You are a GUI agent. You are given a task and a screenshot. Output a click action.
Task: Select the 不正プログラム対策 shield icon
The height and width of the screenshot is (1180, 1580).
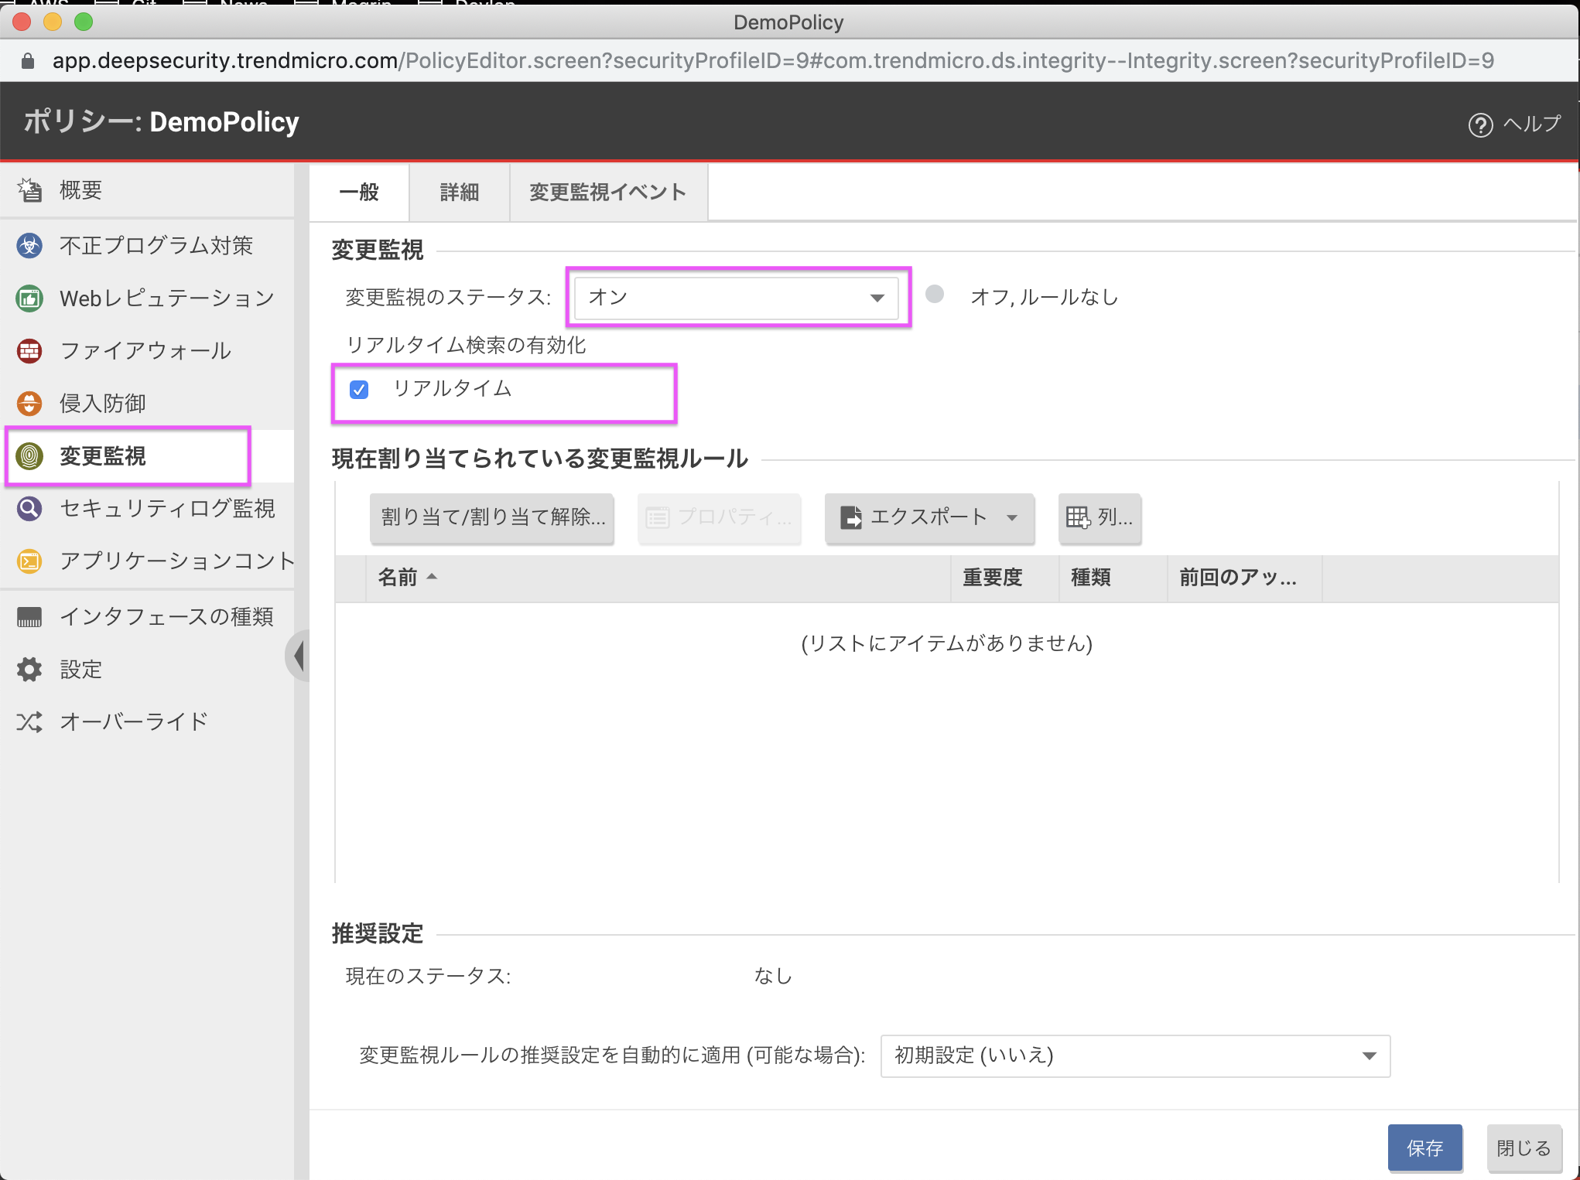tap(29, 245)
